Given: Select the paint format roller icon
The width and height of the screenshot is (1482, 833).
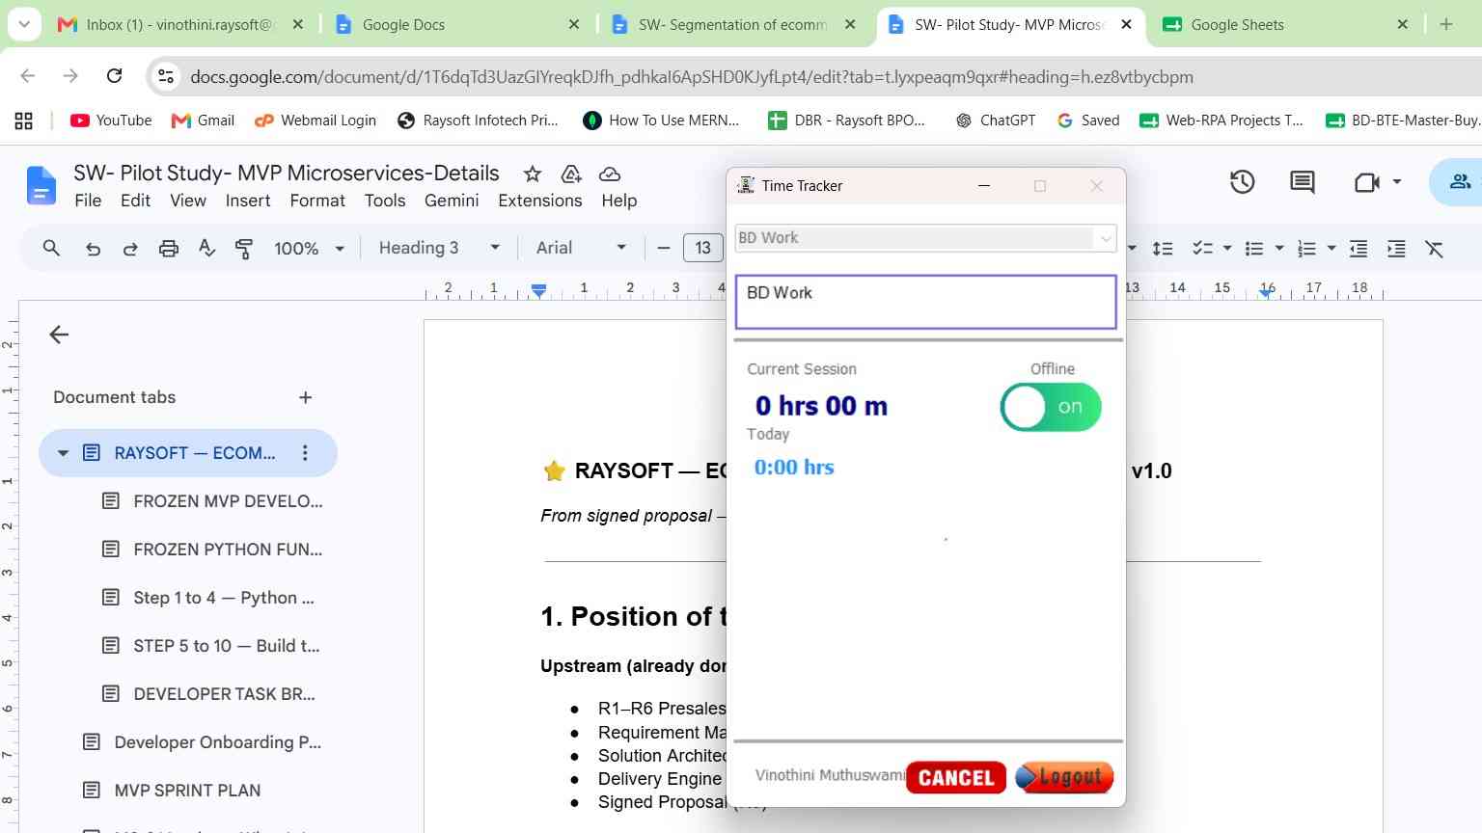Looking at the screenshot, I should tap(244, 249).
